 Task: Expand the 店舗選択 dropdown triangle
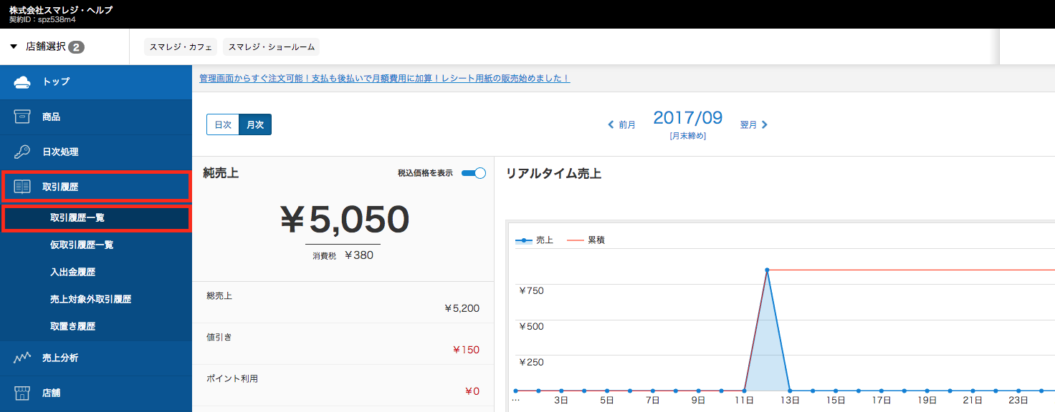[x=14, y=46]
